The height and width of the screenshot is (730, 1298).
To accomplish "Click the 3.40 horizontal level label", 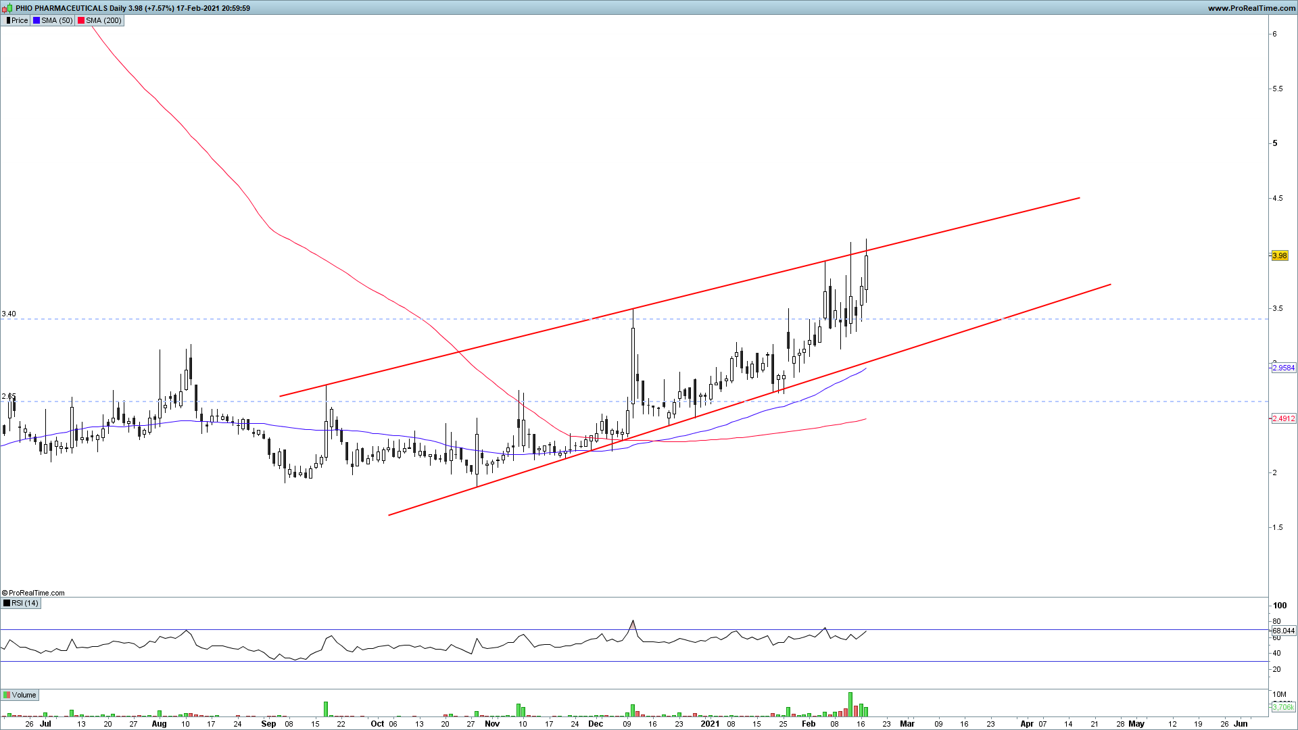I will pos(9,314).
